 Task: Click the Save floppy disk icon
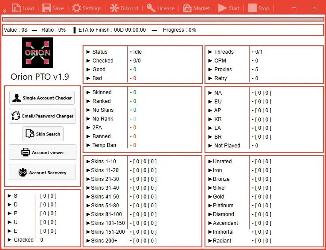(47, 8)
